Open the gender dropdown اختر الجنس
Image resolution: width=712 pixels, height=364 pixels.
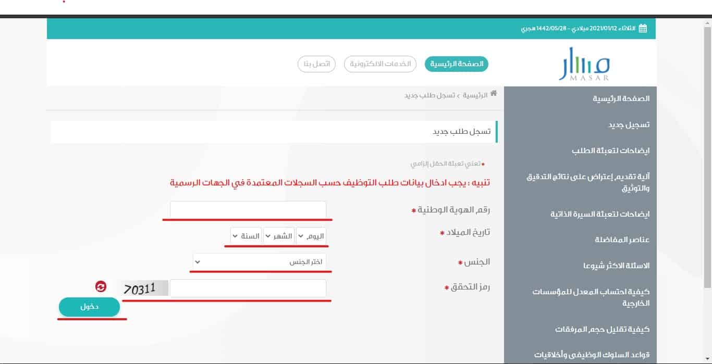[260, 262]
